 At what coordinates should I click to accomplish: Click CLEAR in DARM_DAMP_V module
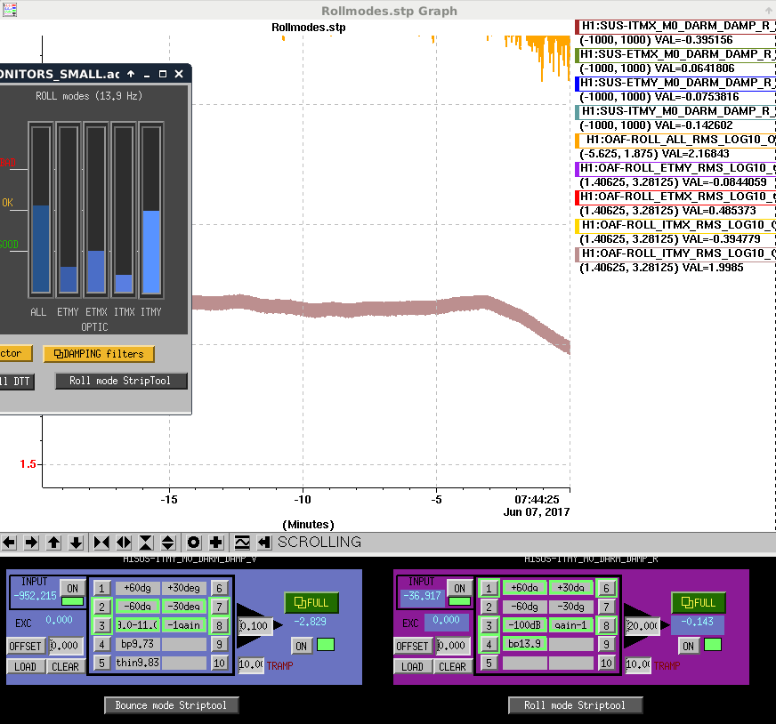66,667
